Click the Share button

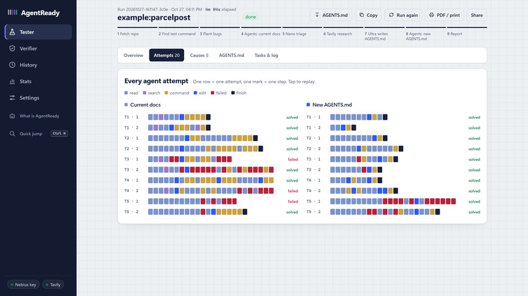(x=476, y=15)
